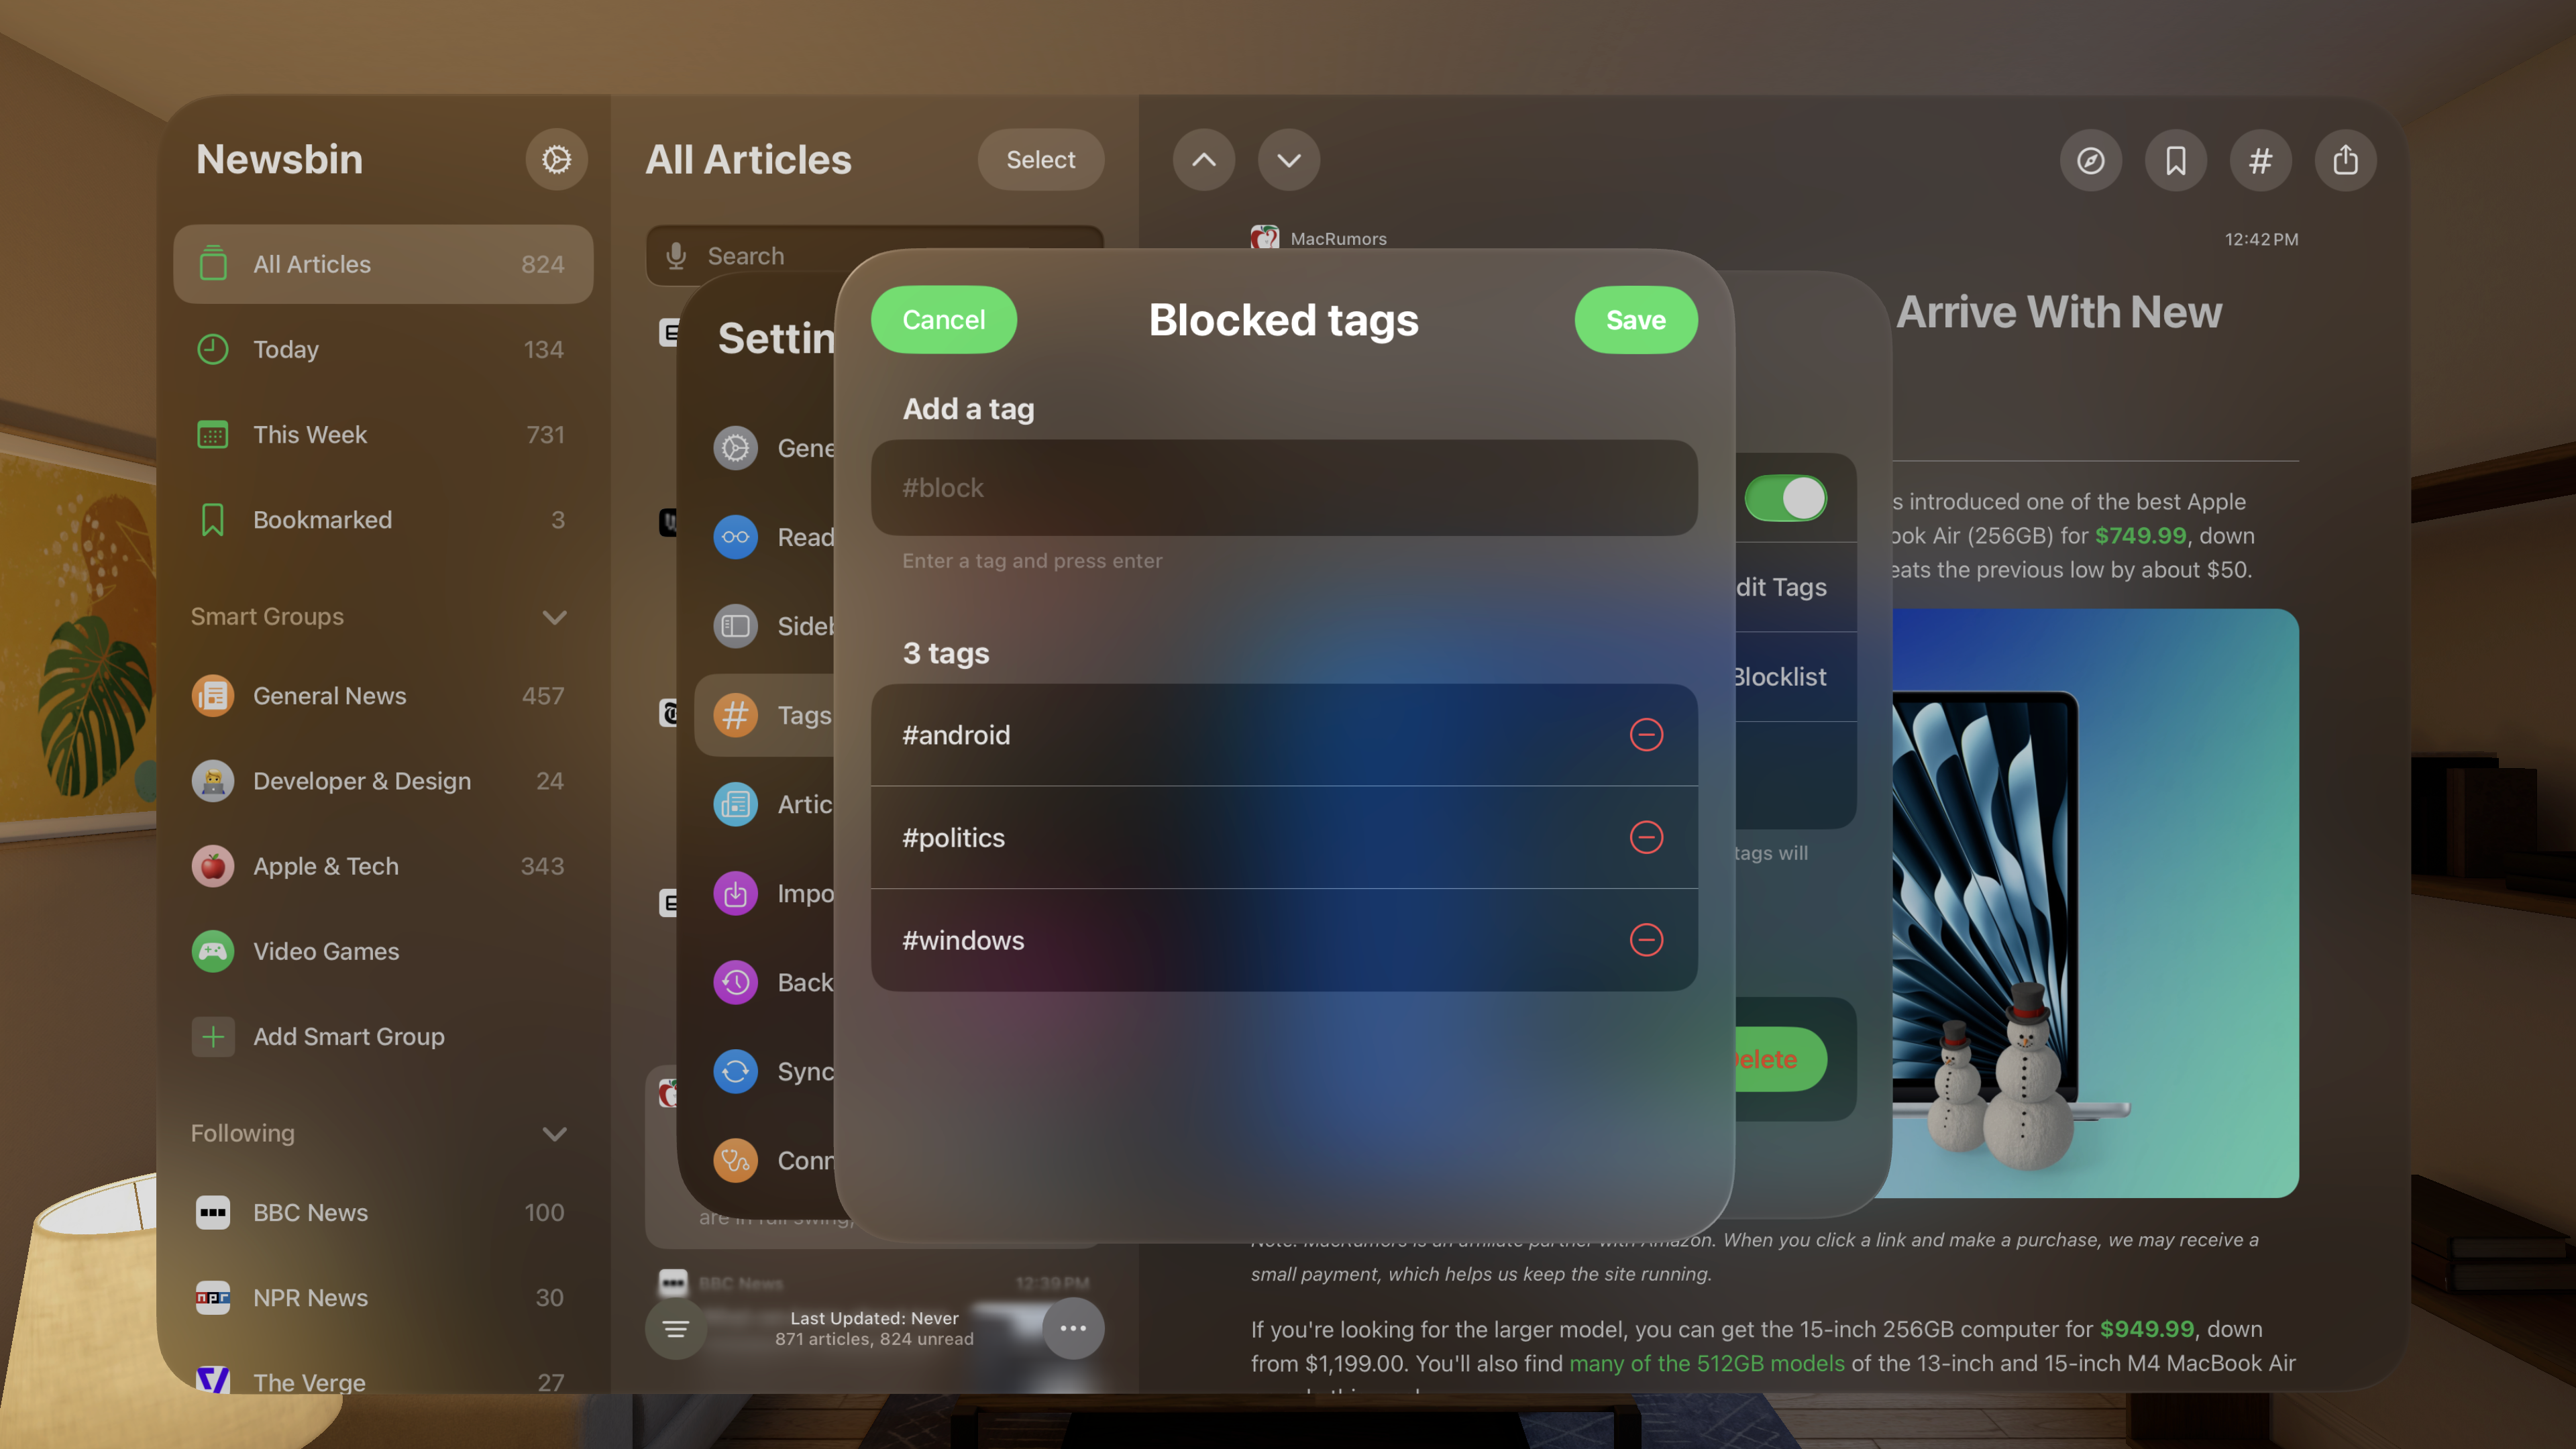The height and width of the screenshot is (1449, 2576).
Task: Select All Articles in sidebar
Action: click(x=383, y=264)
